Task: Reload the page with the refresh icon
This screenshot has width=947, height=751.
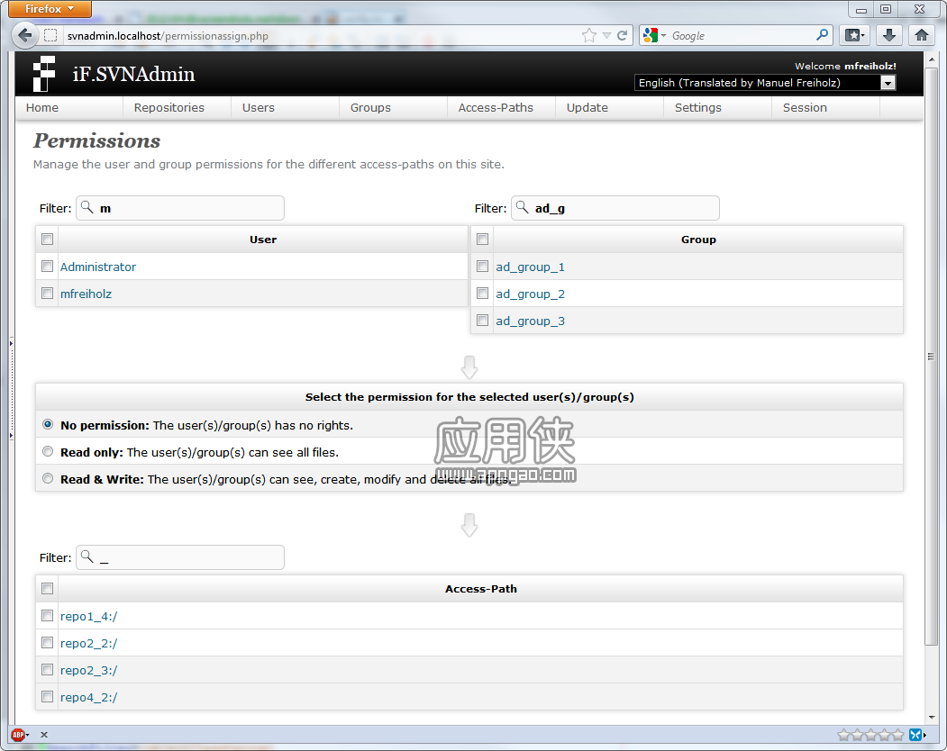Action: [622, 36]
